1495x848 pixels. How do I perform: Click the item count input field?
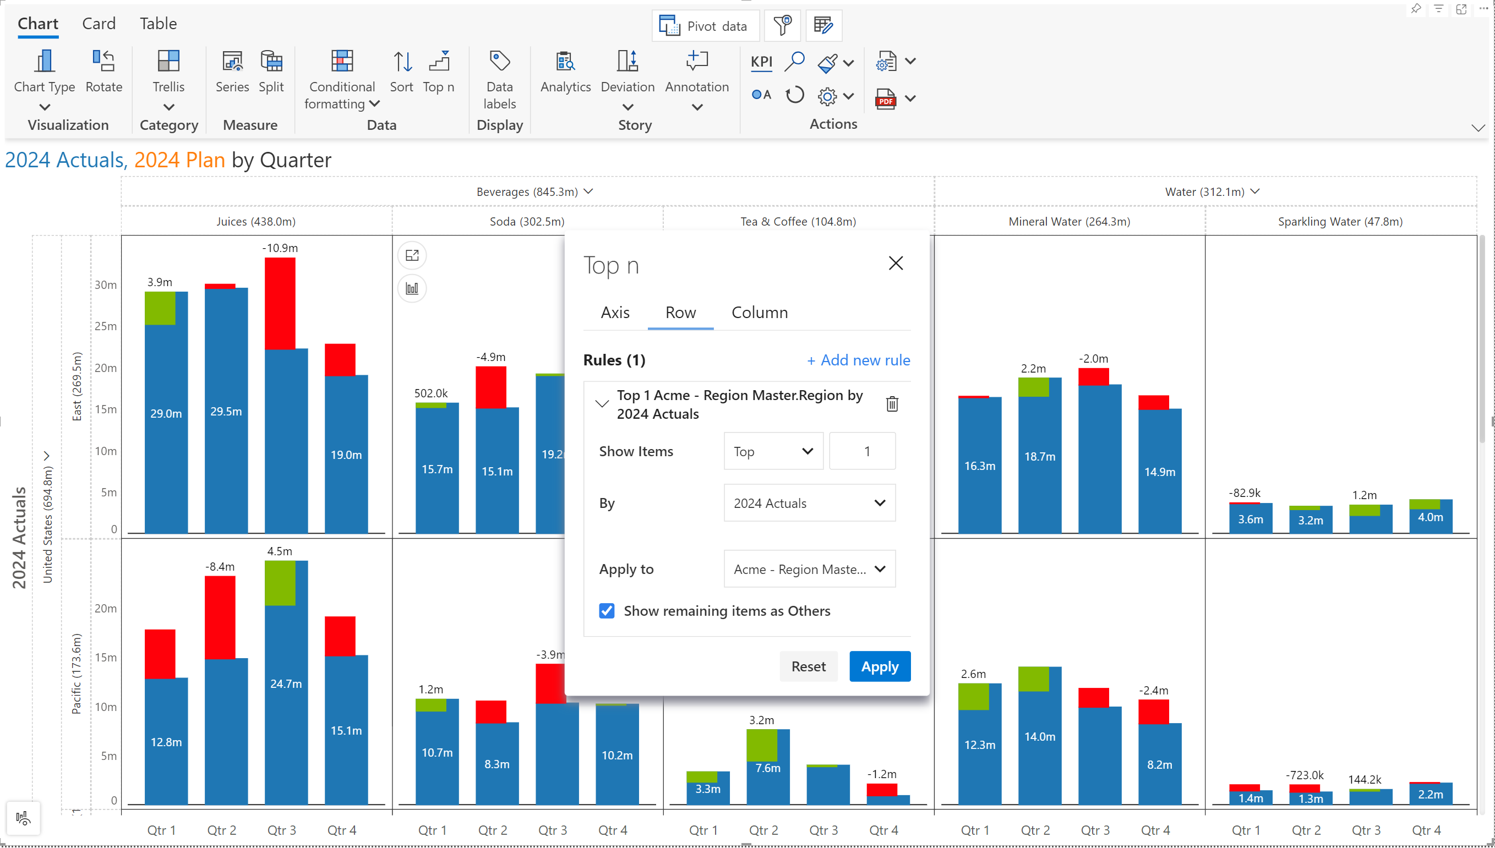[862, 451]
